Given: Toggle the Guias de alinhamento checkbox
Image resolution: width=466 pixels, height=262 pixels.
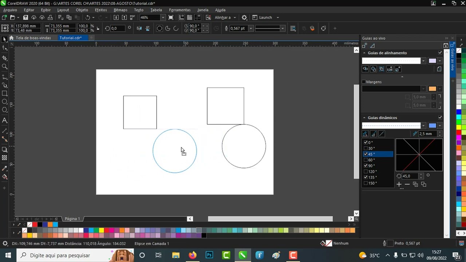Looking at the screenshot, I should coord(440,53).
